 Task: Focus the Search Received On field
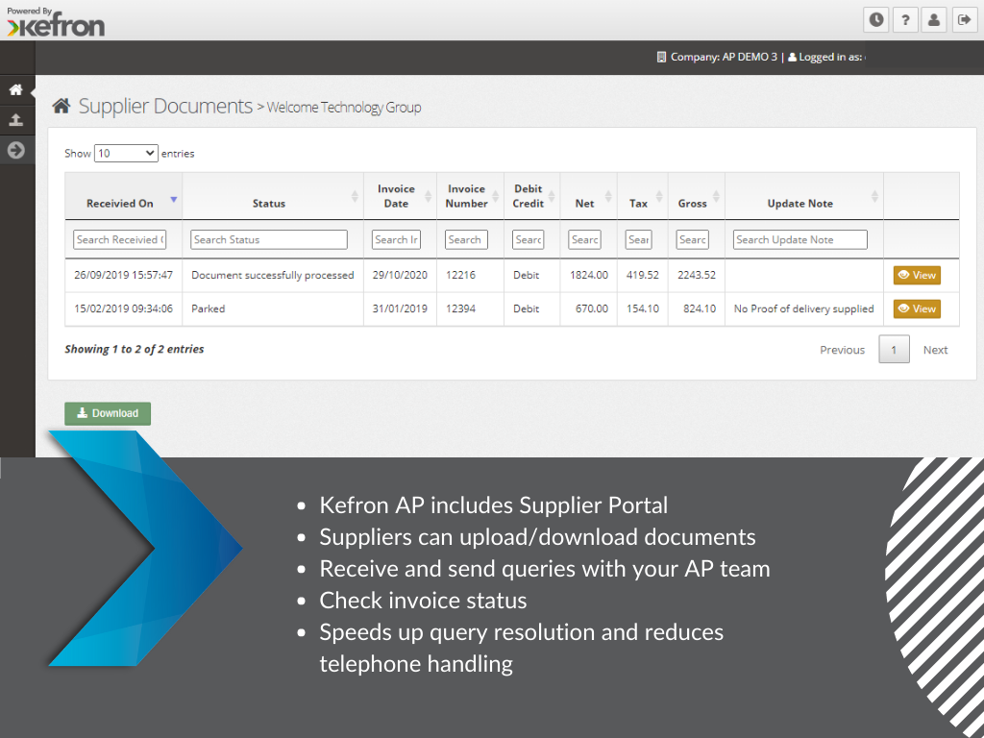[119, 239]
